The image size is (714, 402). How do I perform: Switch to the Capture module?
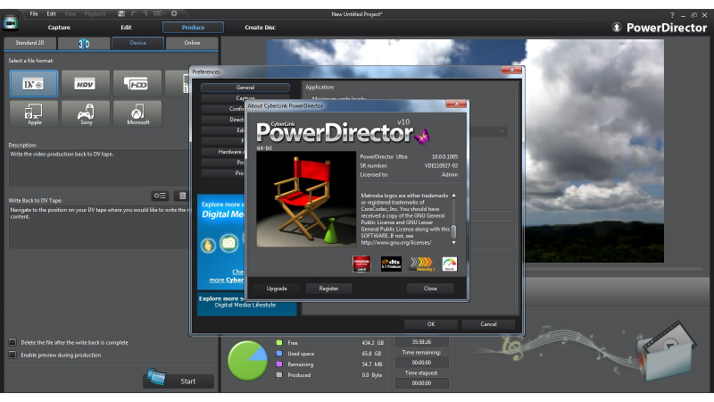(x=59, y=28)
